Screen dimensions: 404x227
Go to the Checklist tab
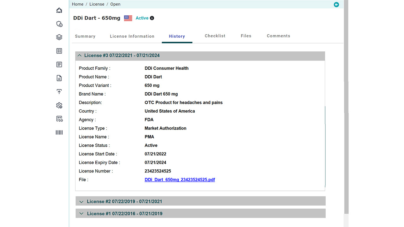coord(215,36)
